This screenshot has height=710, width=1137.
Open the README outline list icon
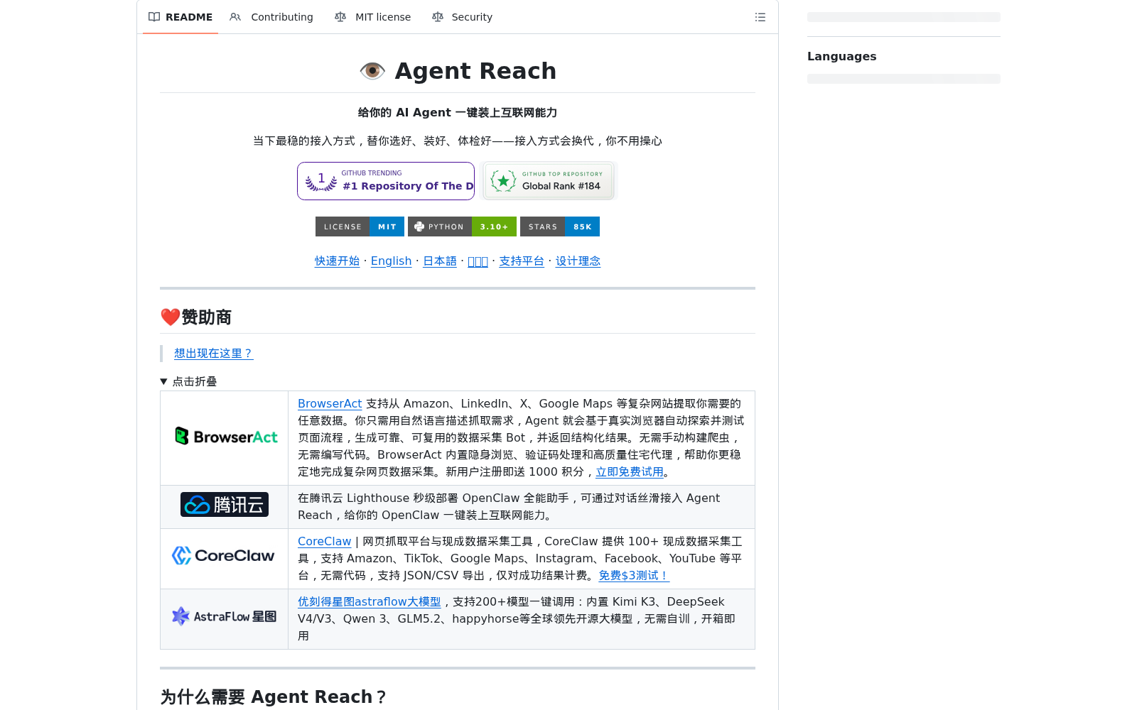[x=760, y=17]
